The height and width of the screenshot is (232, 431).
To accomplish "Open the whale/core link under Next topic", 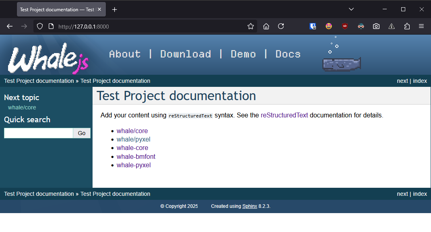I will 22,108.
